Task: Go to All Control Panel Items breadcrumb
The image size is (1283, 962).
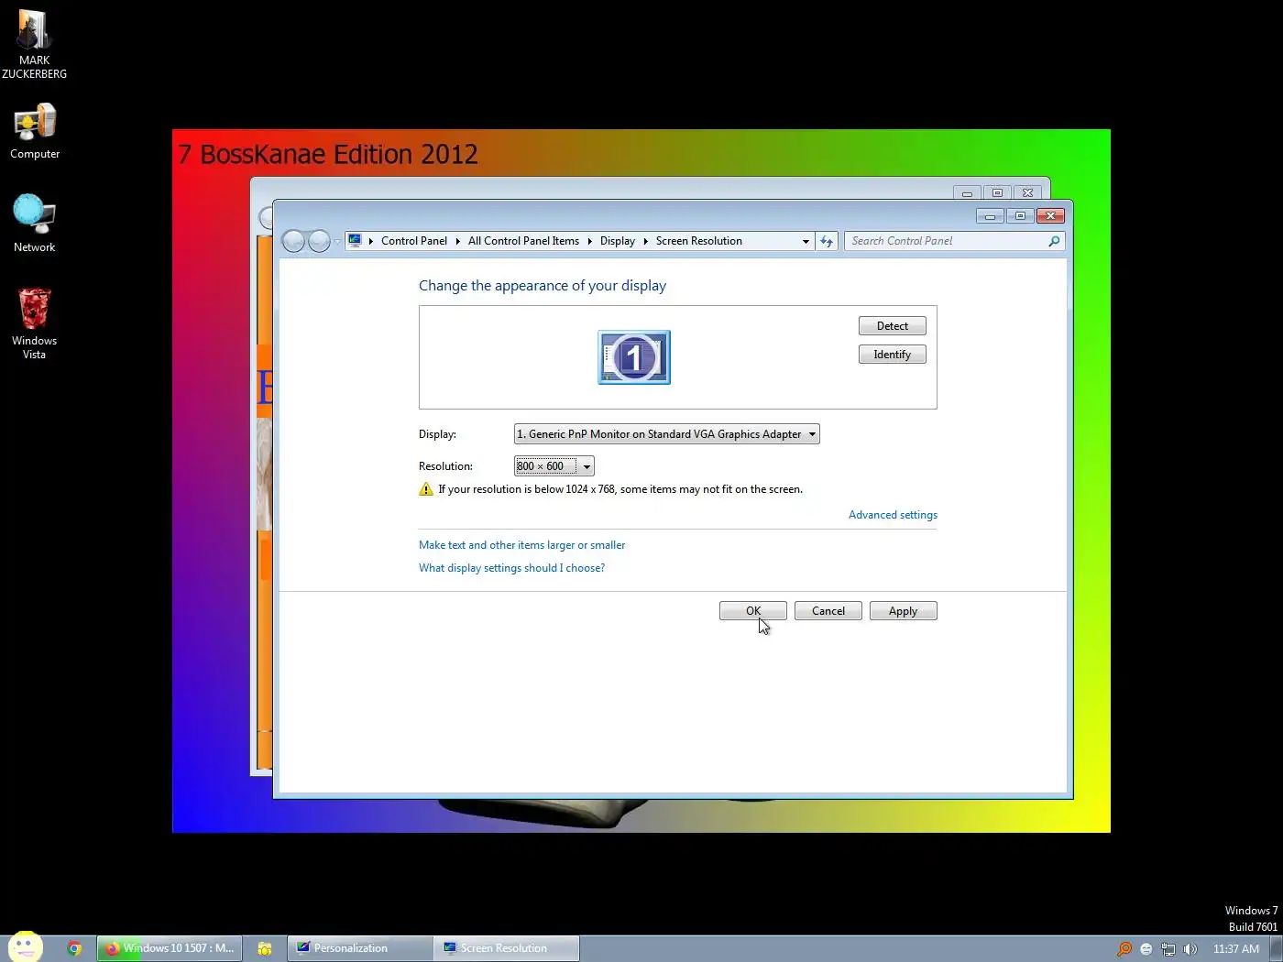Action: point(523,241)
